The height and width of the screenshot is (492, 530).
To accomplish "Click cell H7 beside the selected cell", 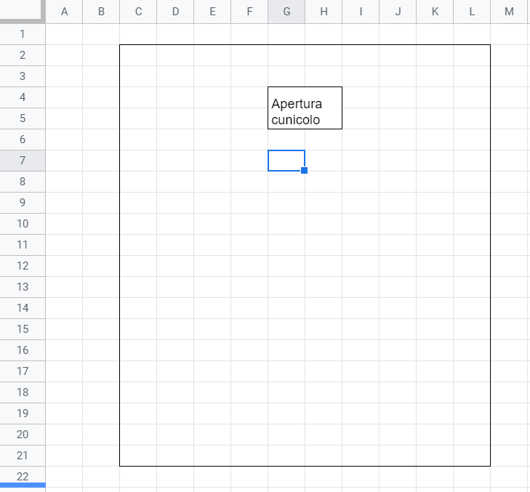I will point(324,161).
